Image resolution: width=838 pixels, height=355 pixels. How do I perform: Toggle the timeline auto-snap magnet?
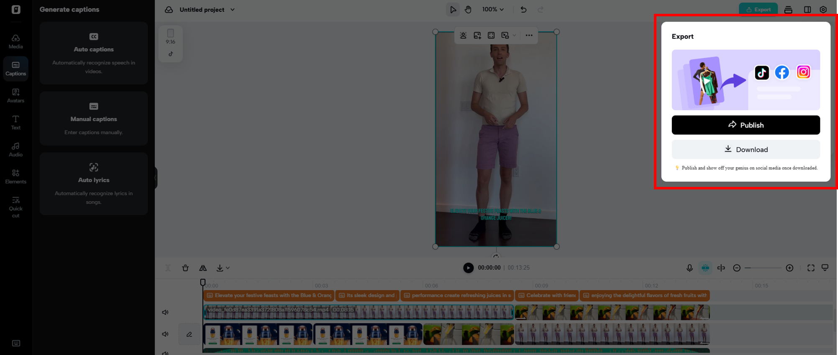(x=705, y=268)
